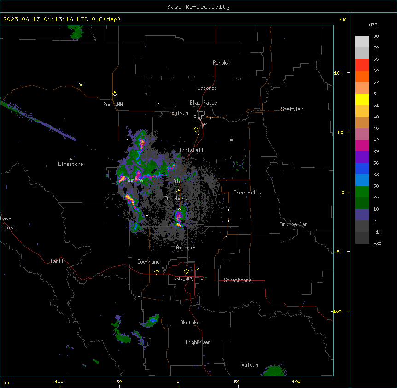Click the Drumheller label
Screen dimensions: 397x388
(294, 224)
